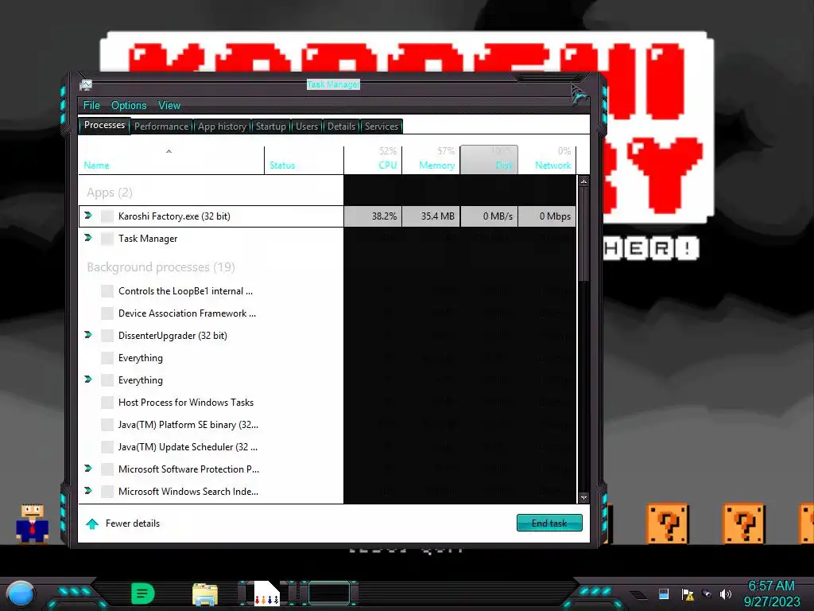
Task: Click the 0 MB/s disk cell
Action: pyautogui.click(x=489, y=216)
